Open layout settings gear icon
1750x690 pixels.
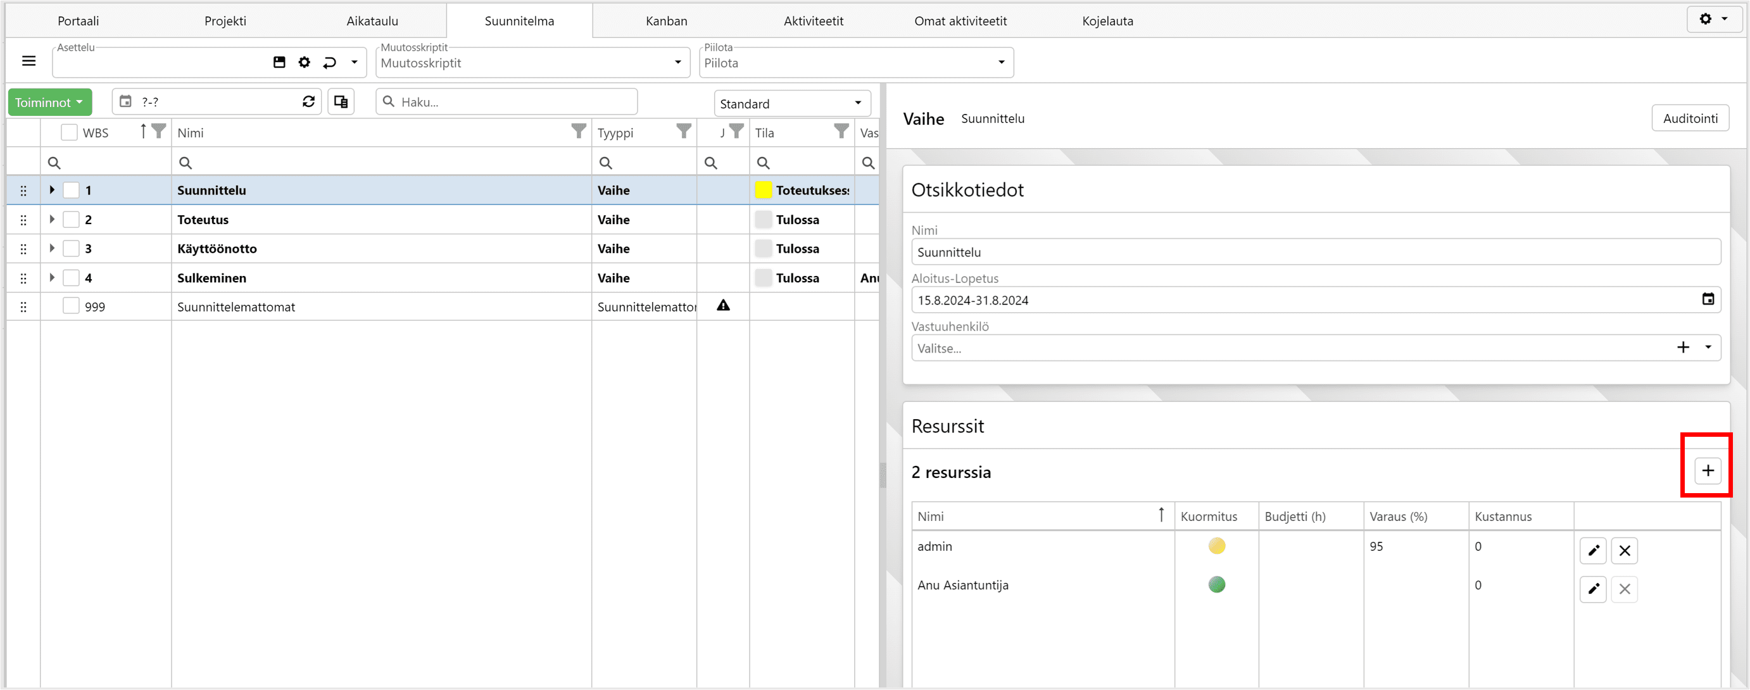305,63
